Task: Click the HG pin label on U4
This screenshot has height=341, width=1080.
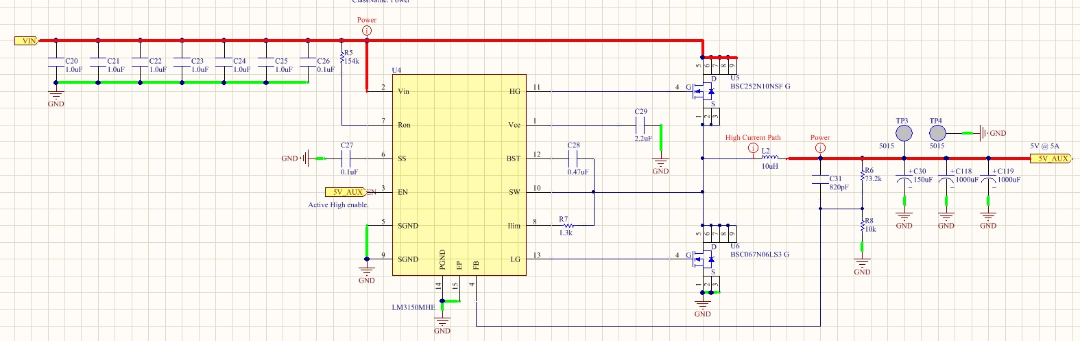Action: point(515,91)
